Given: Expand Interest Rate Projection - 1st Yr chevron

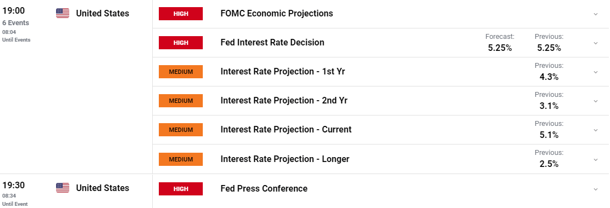Looking at the screenshot, I should pyautogui.click(x=595, y=72).
